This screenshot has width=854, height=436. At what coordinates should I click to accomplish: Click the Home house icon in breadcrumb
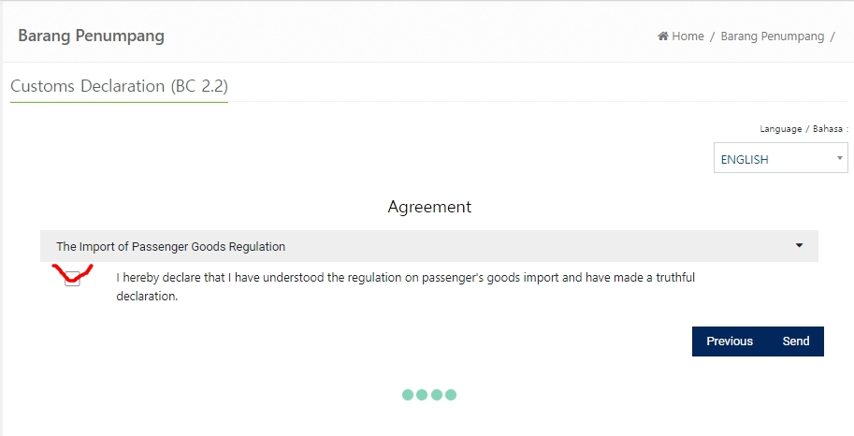pyautogui.click(x=663, y=36)
